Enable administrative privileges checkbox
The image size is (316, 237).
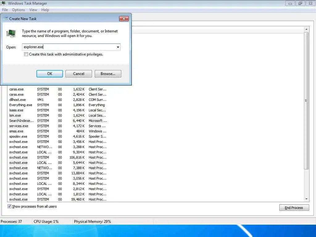[26, 54]
